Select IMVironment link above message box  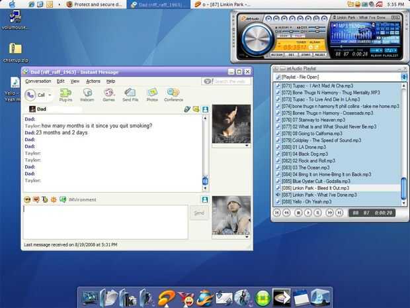(x=83, y=199)
